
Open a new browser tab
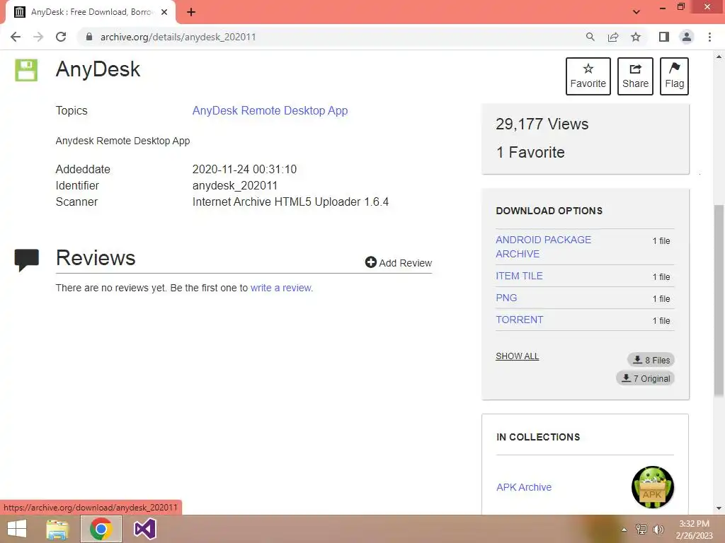tap(191, 12)
